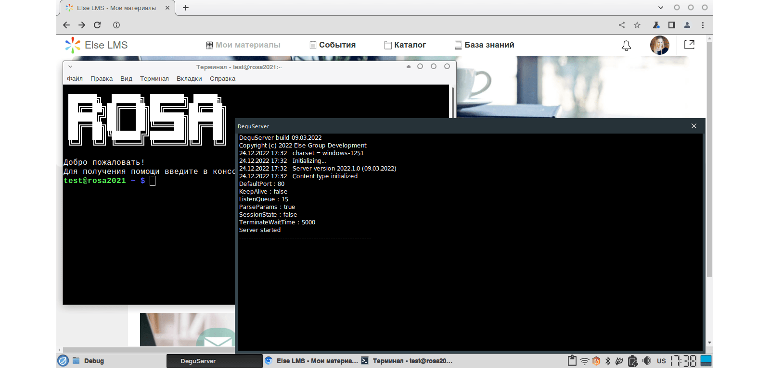Open the terminal window menu chevron

70,67
